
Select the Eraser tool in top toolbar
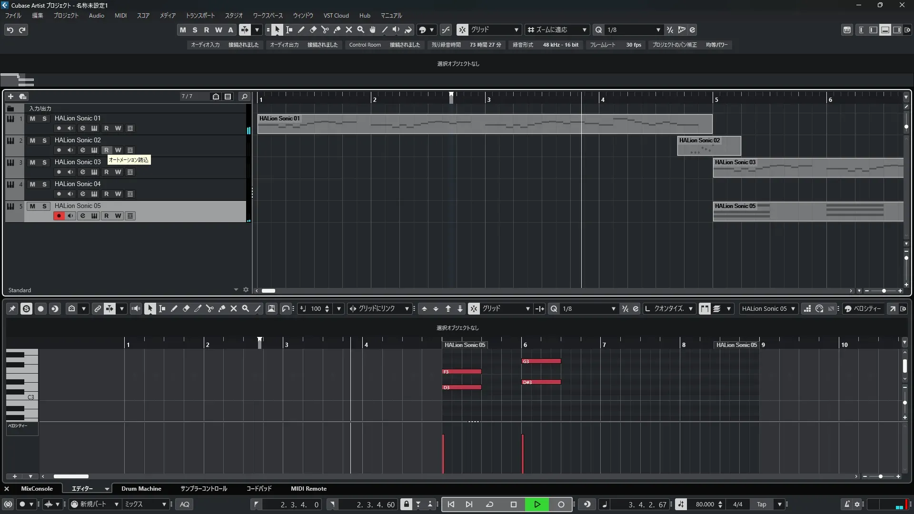point(313,30)
